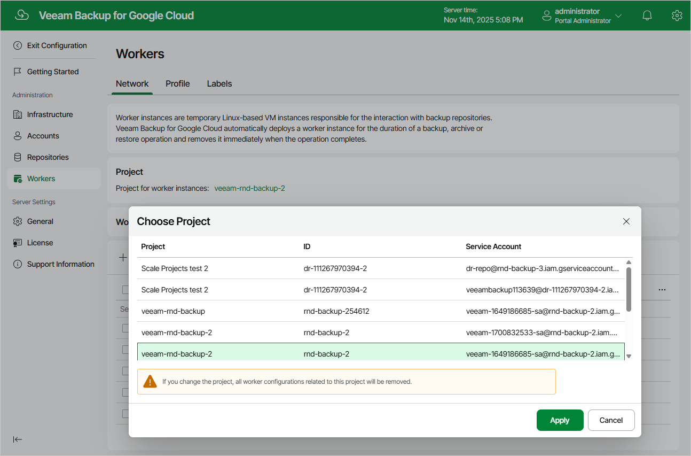The width and height of the screenshot is (691, 456).
Task: Click the administrator user avatar icon
Action: pyautogui.click(x=546, y=16)
